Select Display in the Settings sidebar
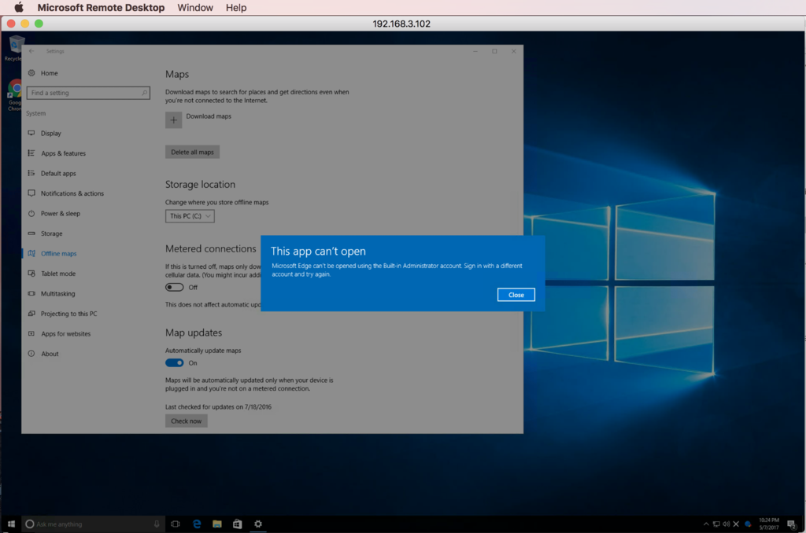The height and width of the screenshot is (533, 806). coord(51,133)
